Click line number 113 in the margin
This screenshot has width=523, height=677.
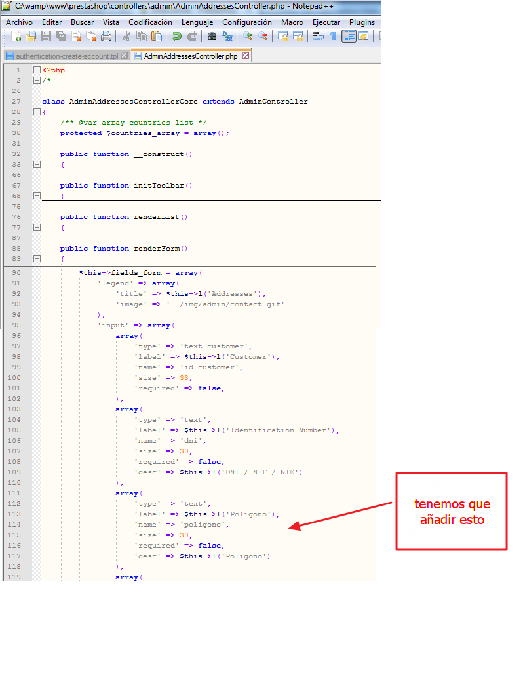(x=14, y=514)
